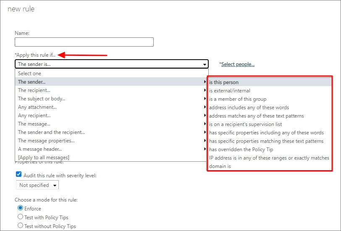Image resolution: width=341 pixels, height=231 pixels.
Task: Choose 'has overridden the Policy Tip'
Action: [x=270, y=150]
